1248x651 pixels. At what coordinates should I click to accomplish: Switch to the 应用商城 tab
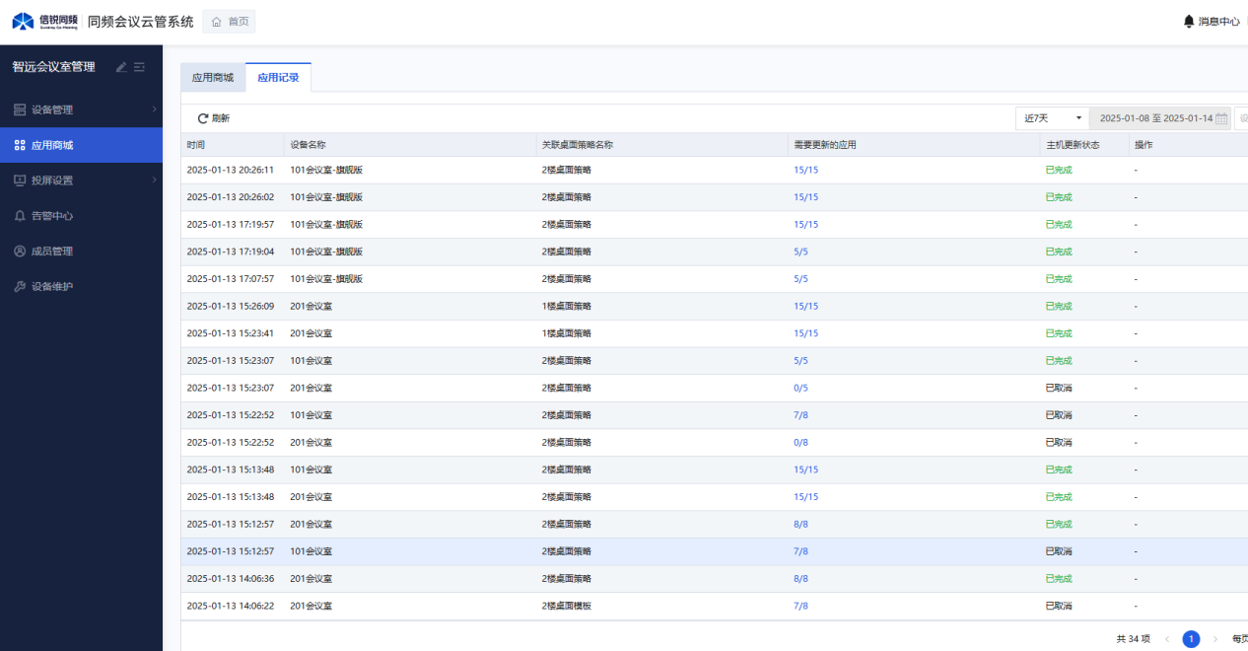pyautogui.click(x=213, y=77)
